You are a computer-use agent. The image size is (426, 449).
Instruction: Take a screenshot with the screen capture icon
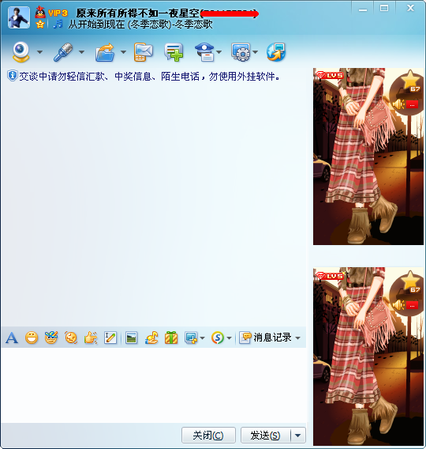pos(191,338)
